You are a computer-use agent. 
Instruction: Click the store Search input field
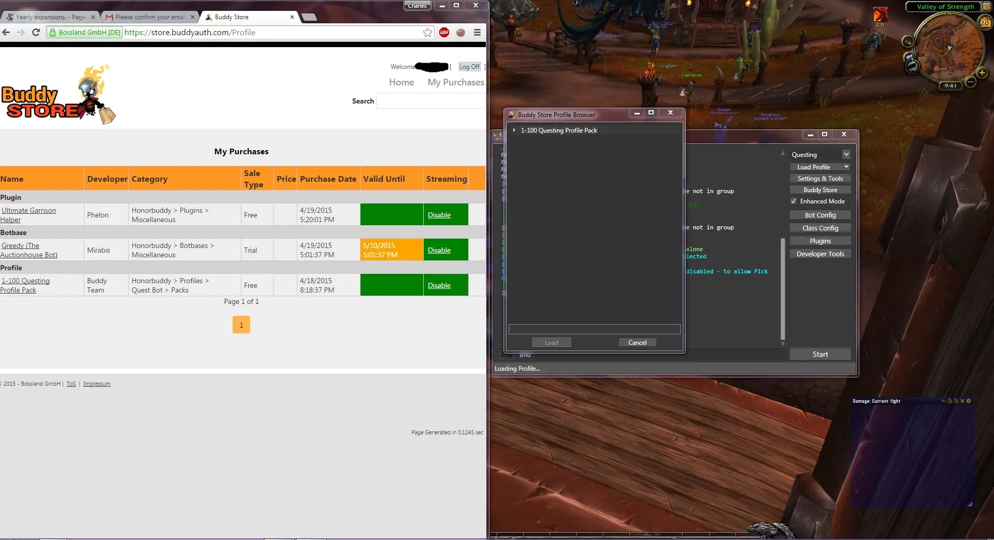[430, 101]
